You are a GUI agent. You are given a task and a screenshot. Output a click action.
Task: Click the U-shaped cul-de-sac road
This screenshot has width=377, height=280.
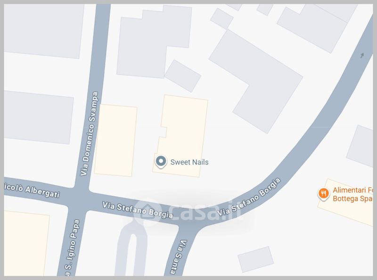(132, 250)
